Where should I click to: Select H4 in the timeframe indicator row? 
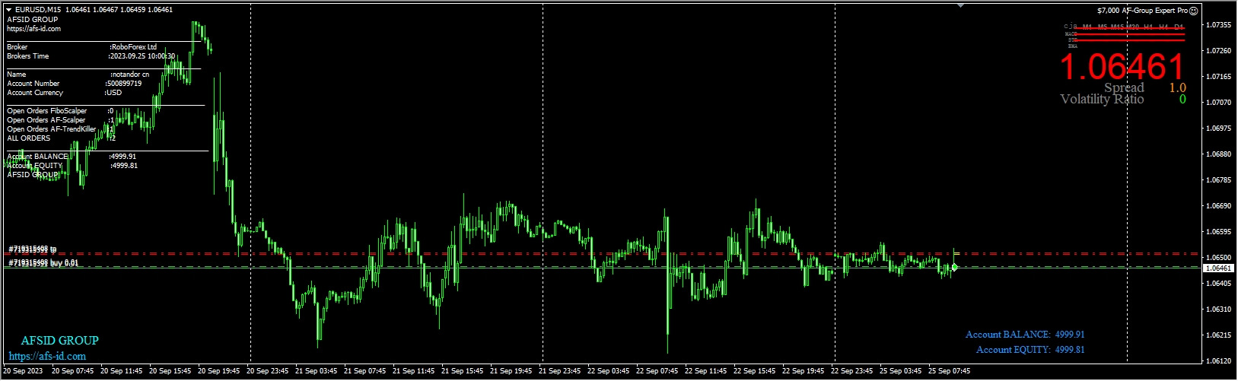1163,27
